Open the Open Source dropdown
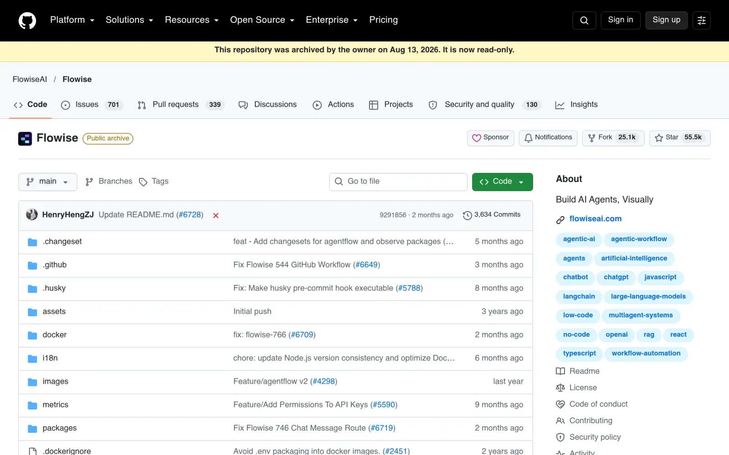Screen dimensions: 729x455 coord(262,20)
